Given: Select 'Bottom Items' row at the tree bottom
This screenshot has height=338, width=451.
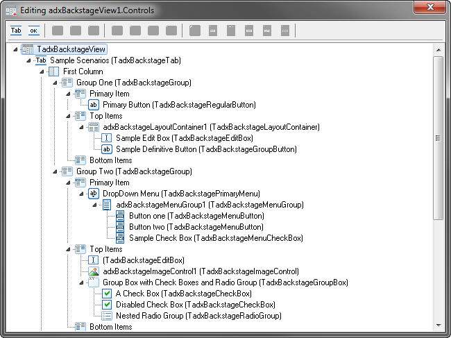Looking at the screenshot, I should (111, 327).
